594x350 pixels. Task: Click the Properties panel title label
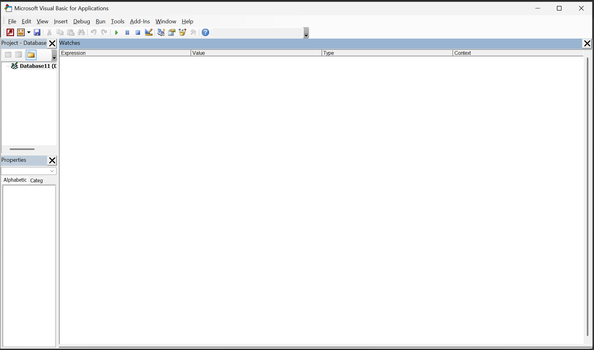tap(14, 160)
